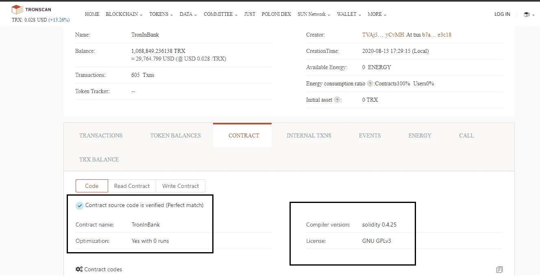
Task: Click the gears icon beside Contract codes
Action: (79, 269)
